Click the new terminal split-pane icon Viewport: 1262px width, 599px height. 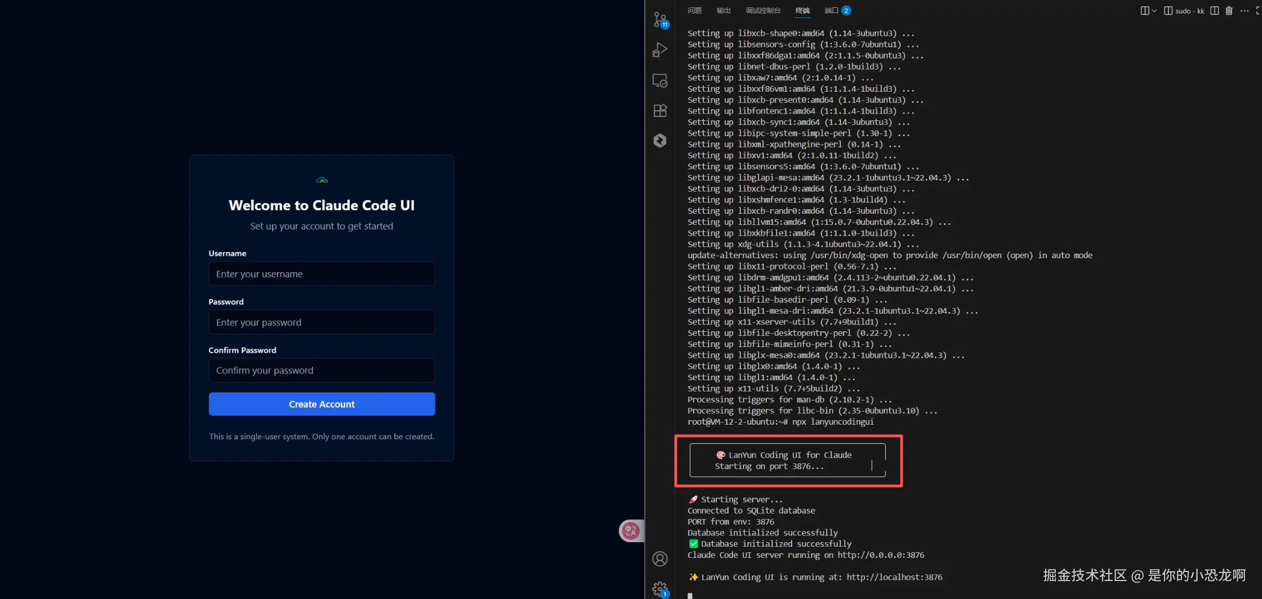tap(1145, 11)
